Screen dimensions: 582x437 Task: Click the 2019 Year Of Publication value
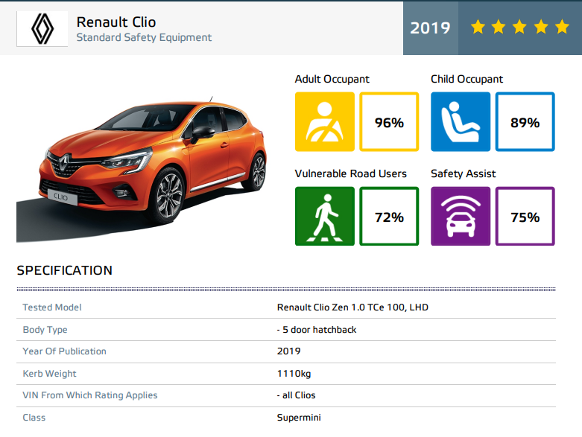(x=289, y=351)
